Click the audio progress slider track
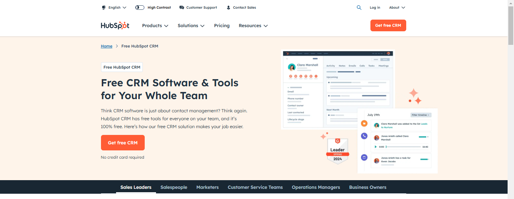The image size is (514, 199). (403, 147)
